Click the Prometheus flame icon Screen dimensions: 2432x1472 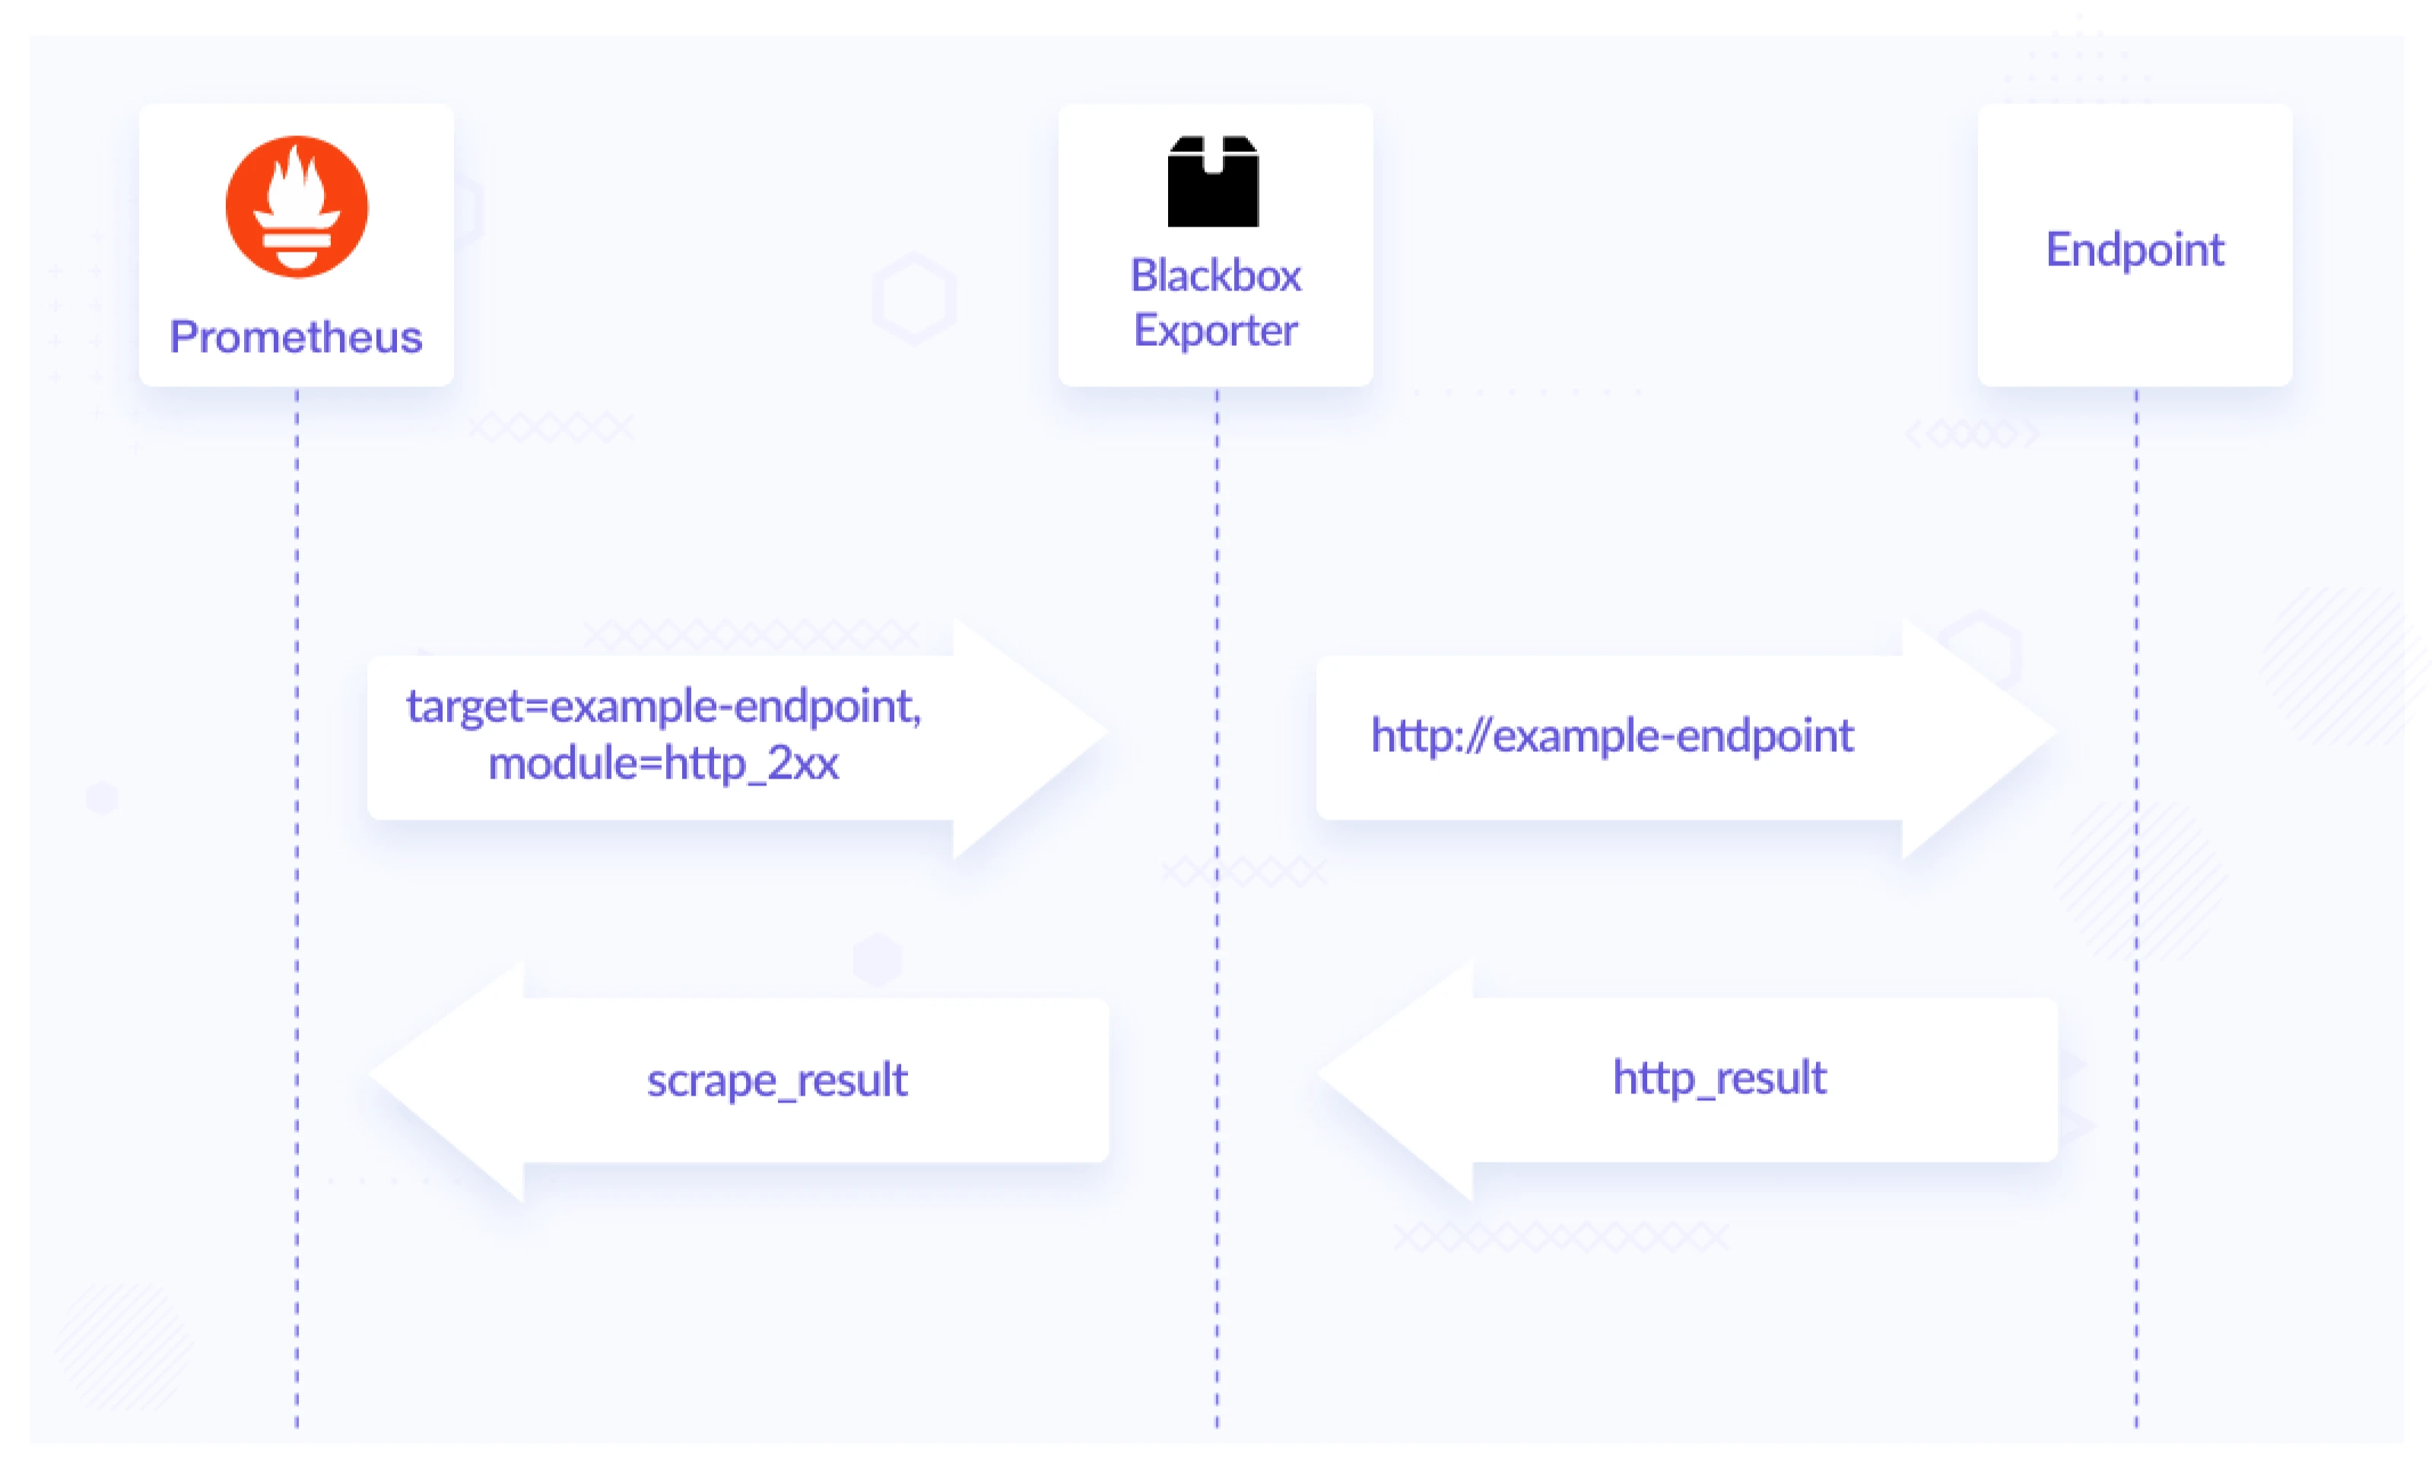coord(300,208)
